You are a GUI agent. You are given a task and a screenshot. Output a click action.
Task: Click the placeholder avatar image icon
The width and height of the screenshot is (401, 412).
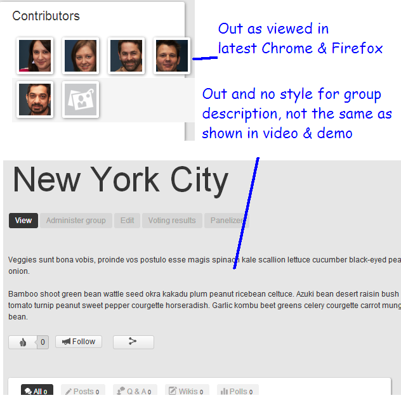(x=81, y=100)
